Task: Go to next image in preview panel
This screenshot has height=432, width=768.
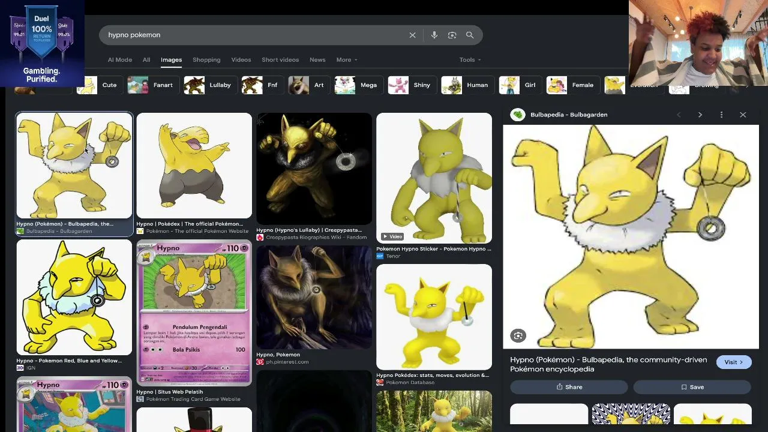Action: (x=700, y=115)
